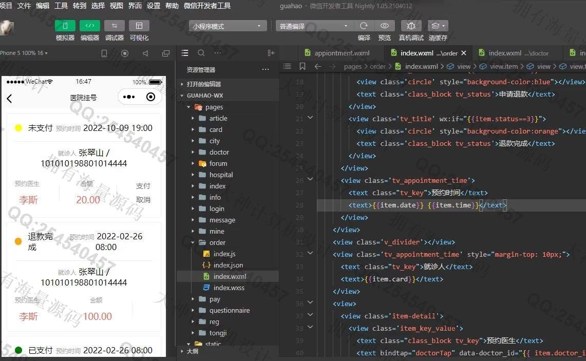The height and width of the screenshot is (361, 586).
Task: Click the bookmark icon in breadcrumb bar
Action: [303, 67]
